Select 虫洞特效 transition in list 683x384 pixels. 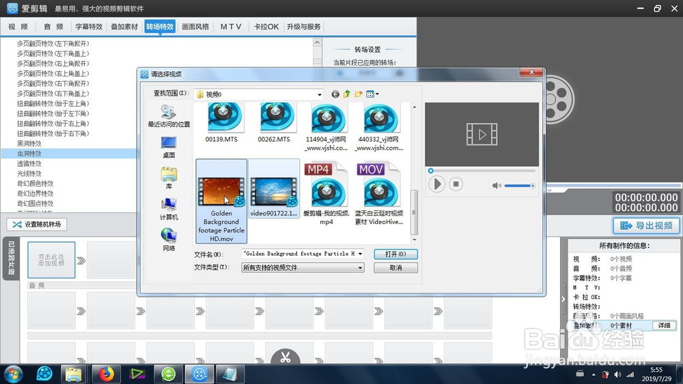pos(29,154)
